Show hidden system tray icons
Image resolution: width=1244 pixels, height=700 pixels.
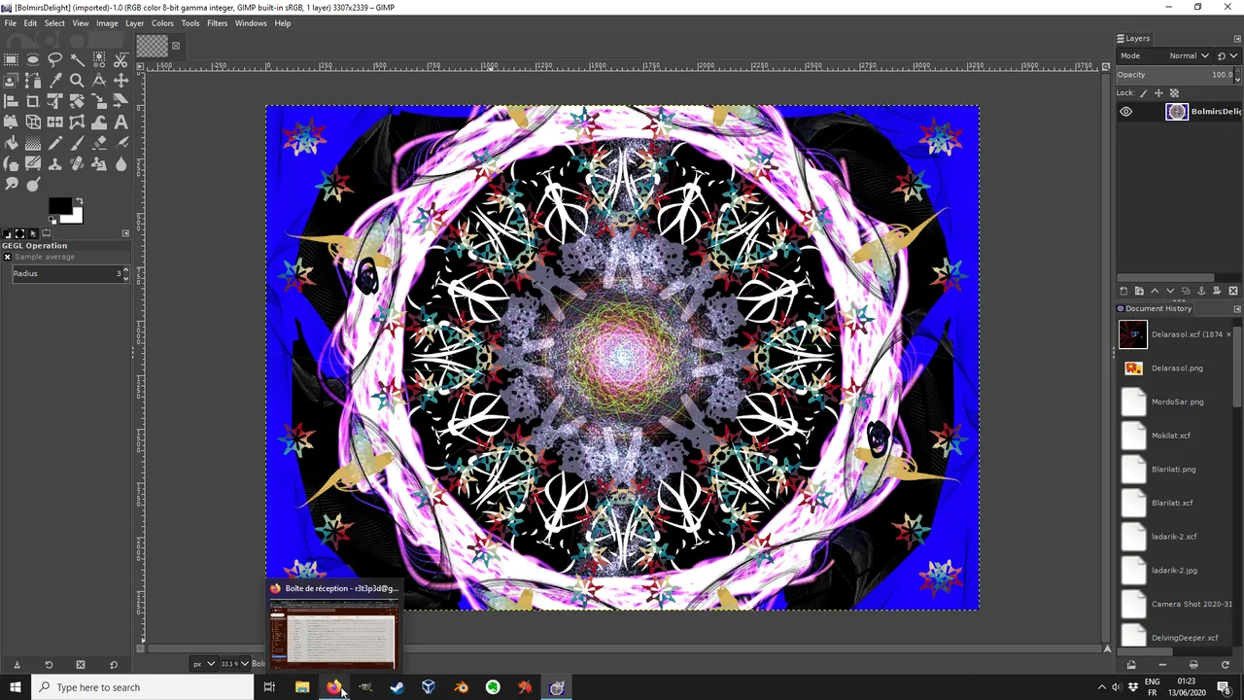[x=1101, y=687]
